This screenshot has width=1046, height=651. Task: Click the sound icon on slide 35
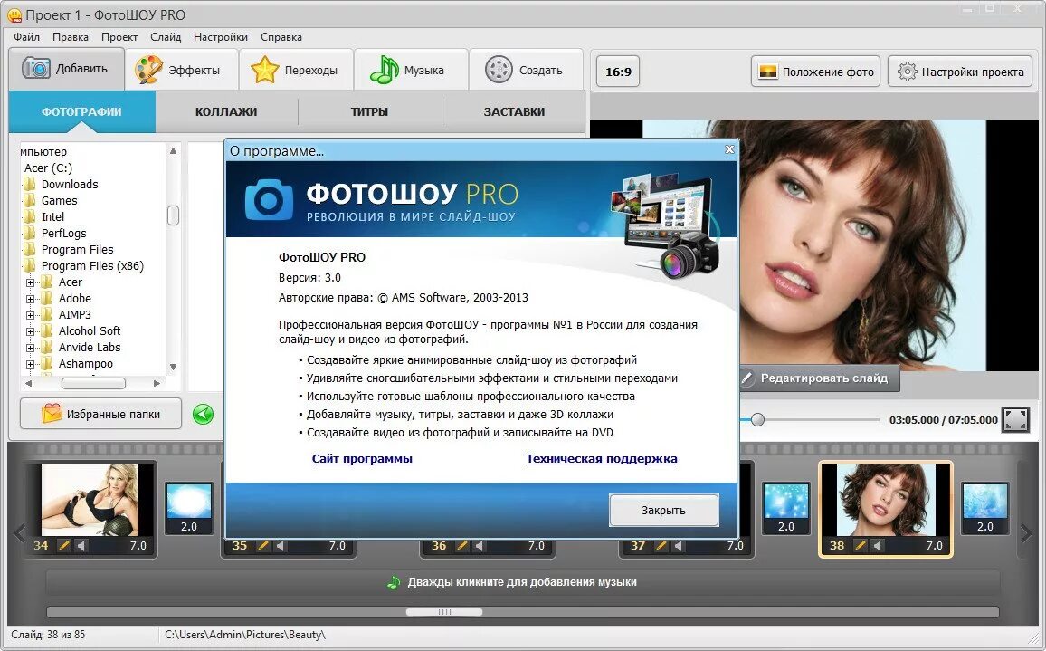click(281, 545)
